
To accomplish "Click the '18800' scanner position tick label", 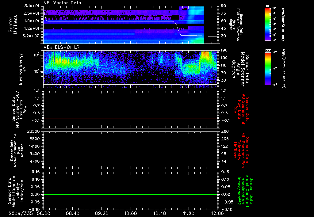I will (34, 139).
